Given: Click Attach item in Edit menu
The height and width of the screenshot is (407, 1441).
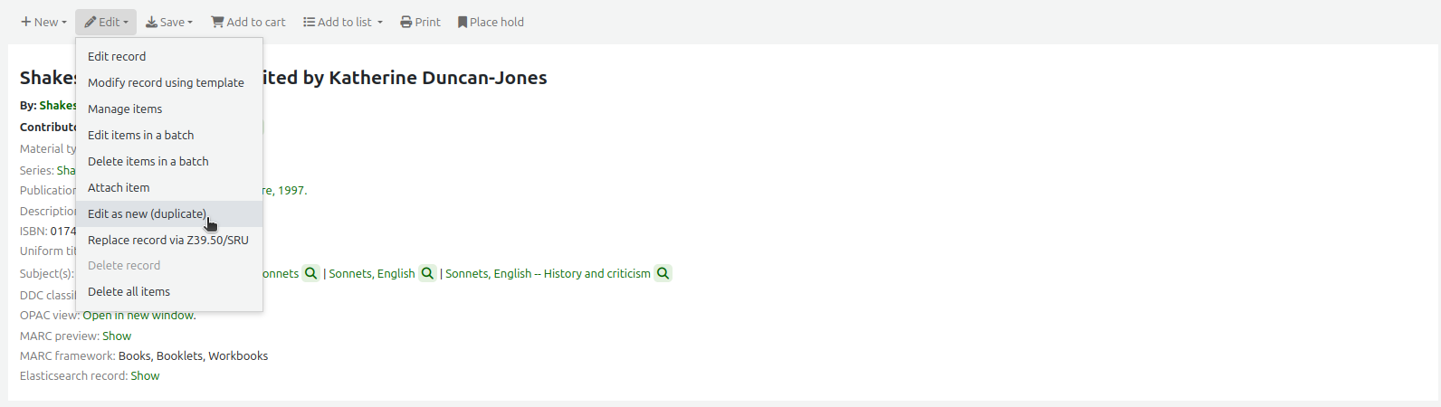Looking at the screenshot, I should pyautogui.click(x=119, y=187).
